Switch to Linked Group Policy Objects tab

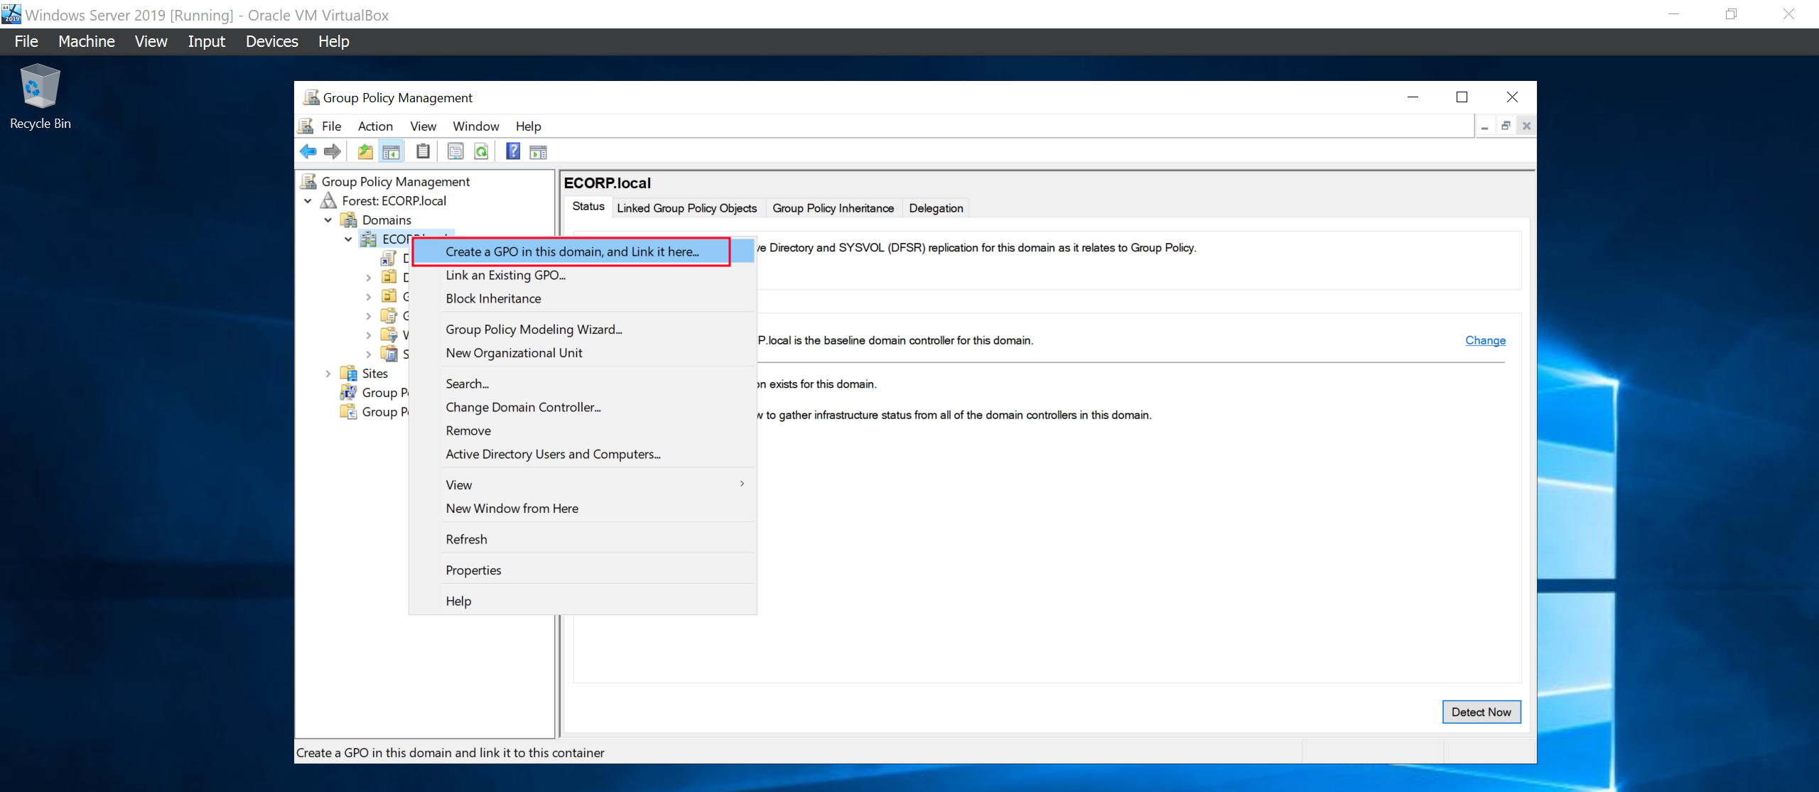686,208
